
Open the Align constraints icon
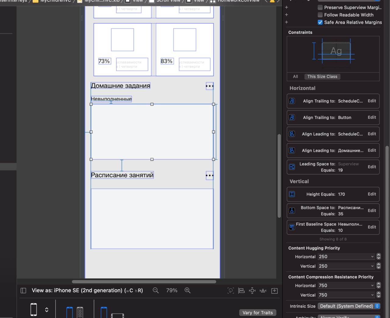[241, 291]
